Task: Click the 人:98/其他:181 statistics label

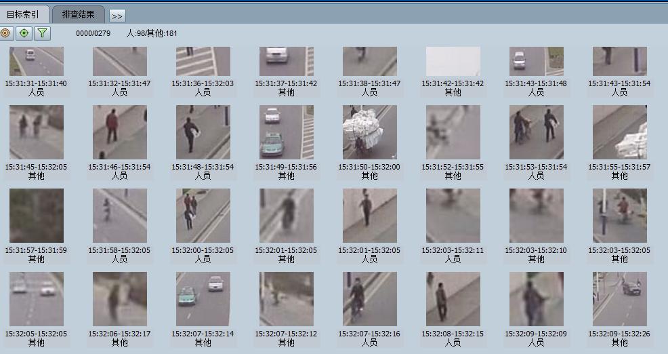Action: pyautogui.click(x=152, y=33)
